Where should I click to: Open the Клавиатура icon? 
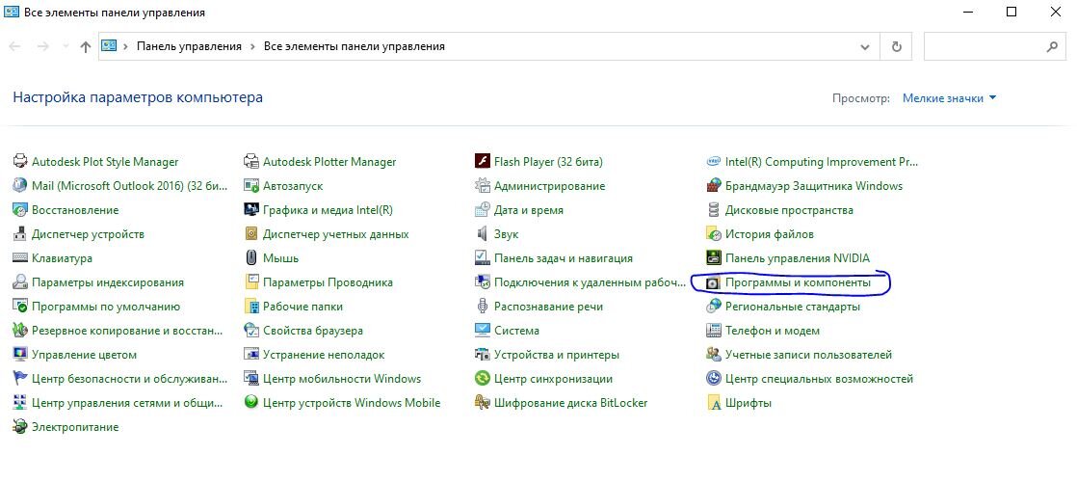tap(20, 258)
